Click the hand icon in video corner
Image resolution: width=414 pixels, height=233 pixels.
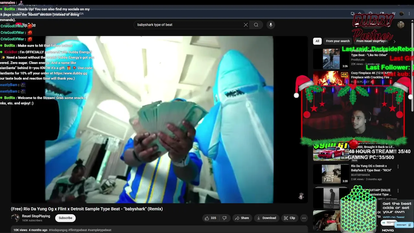pyautogui.click(x=301, y=196)
